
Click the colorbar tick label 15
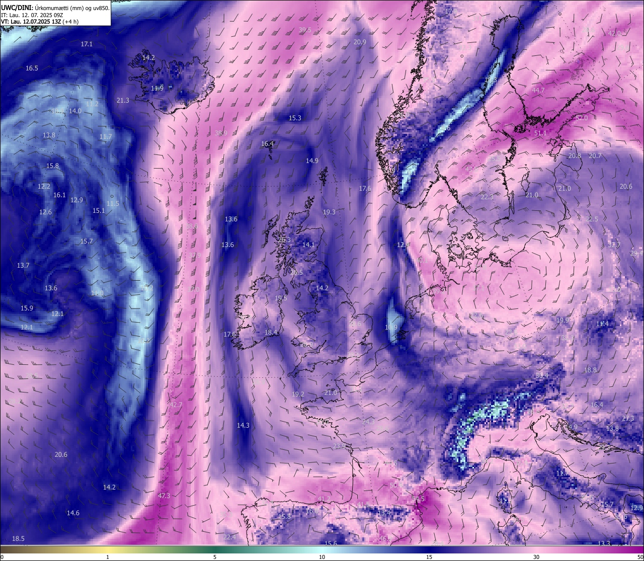click(x=429, y=557)
